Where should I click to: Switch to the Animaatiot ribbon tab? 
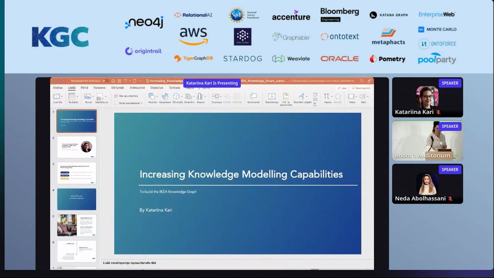pos(137,88)
